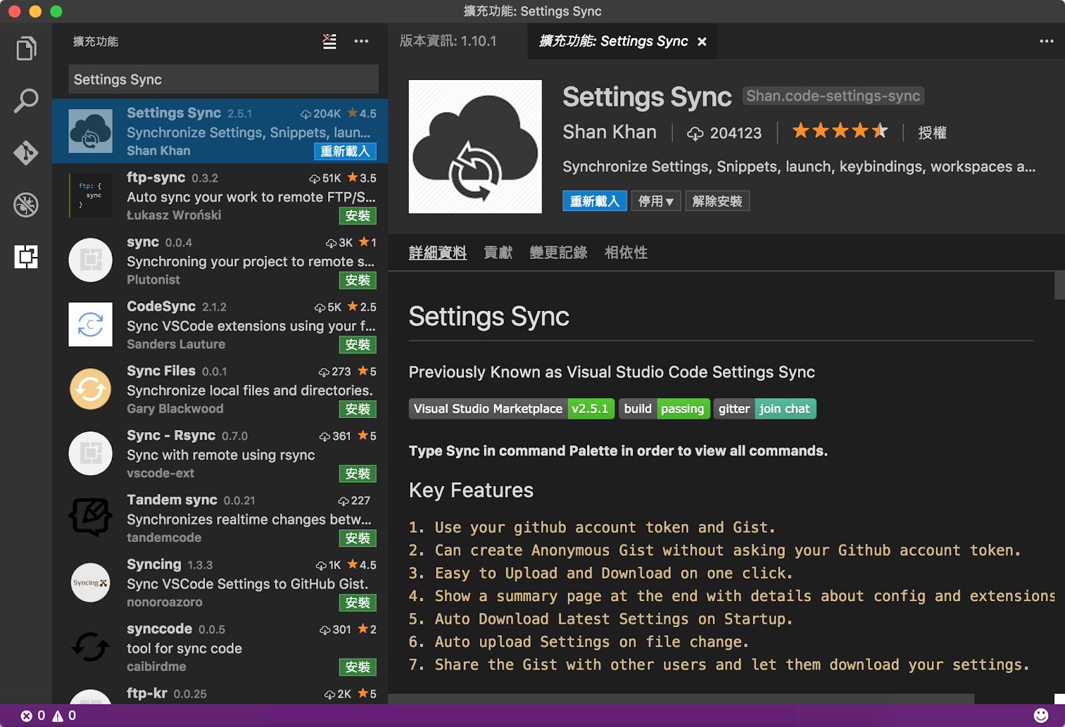The image size is (1065, 727).
Task: Open the 停用 disable dropdown
Action: pos(656,201)
